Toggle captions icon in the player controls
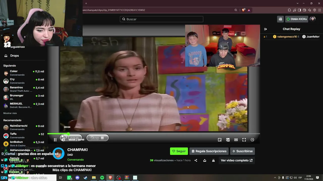This screenshot has height=181, width=323. [x=228, y=140]
